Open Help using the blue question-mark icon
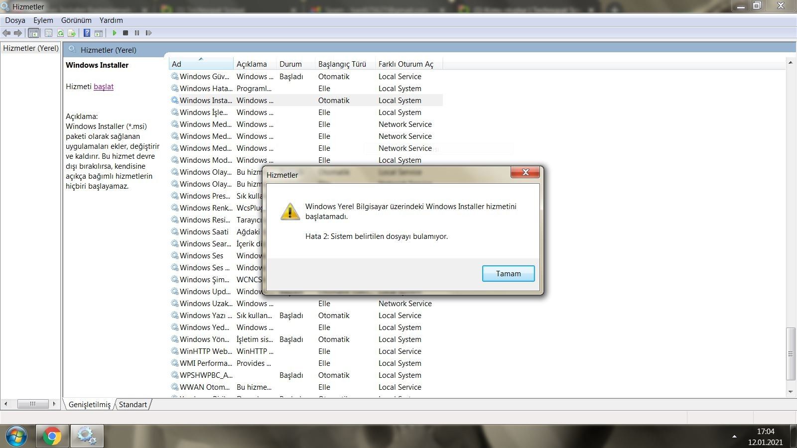 pyautogui.click(x=87, y=33)
